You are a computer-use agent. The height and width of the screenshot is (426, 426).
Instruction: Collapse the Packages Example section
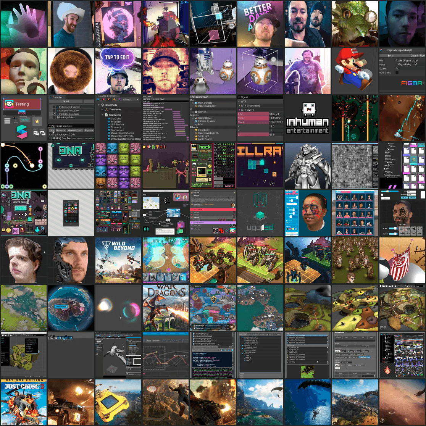coord(50,125)
